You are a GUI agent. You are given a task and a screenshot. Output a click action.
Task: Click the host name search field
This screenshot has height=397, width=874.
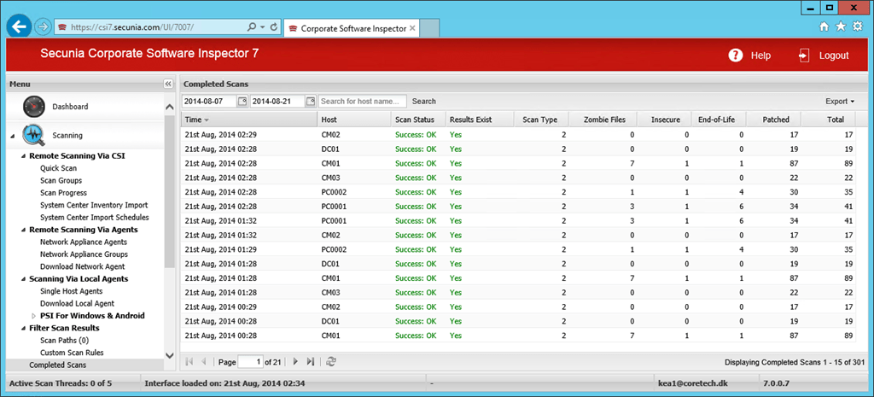[363, 102]
